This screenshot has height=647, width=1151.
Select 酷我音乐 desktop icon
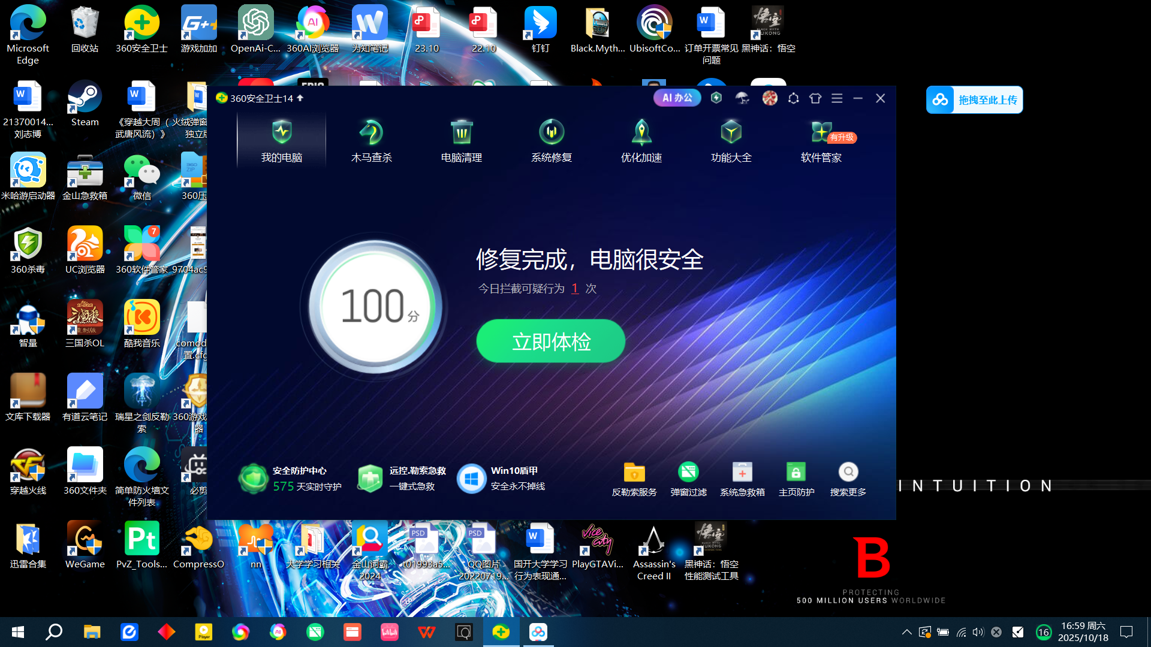click(141, 325)
